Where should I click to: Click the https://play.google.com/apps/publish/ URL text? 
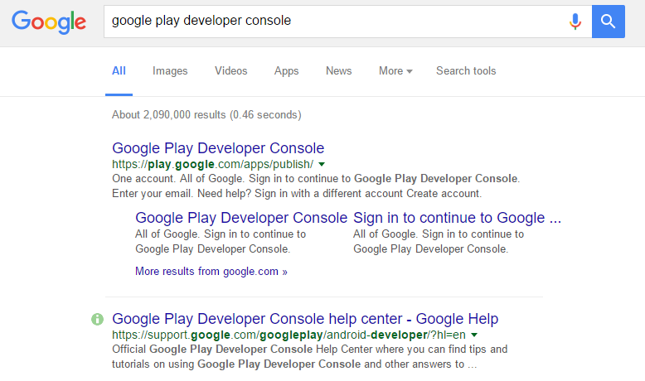(x=213, y=164)
